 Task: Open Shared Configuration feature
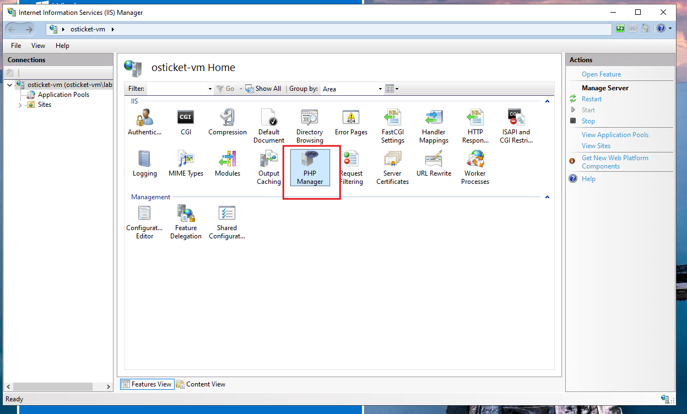227,222
